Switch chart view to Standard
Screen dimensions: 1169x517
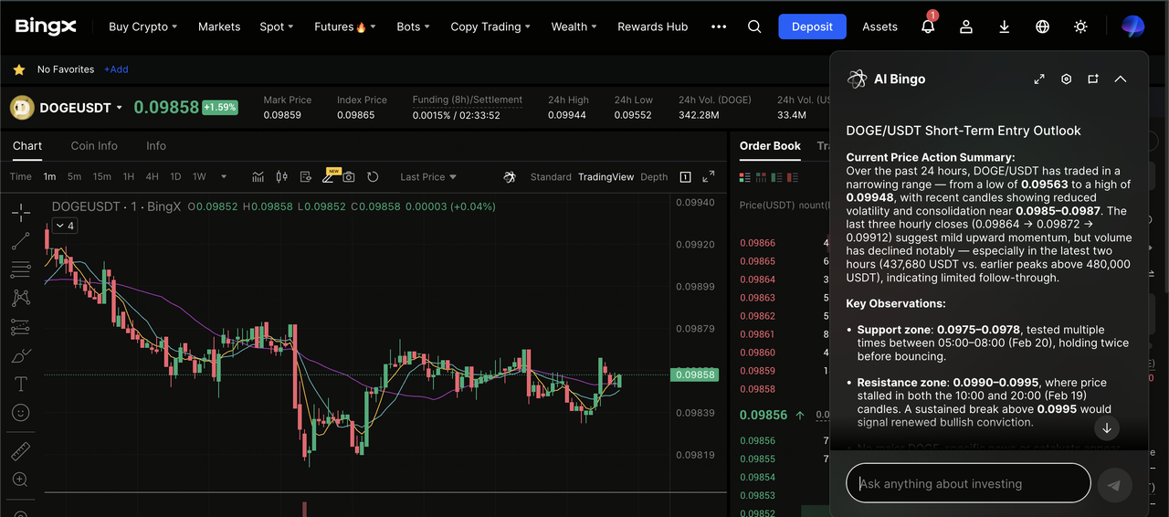[551, 177]
